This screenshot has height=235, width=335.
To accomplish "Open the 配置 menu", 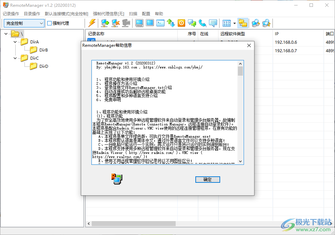I will pyautogui.click(x=146, y=14).
